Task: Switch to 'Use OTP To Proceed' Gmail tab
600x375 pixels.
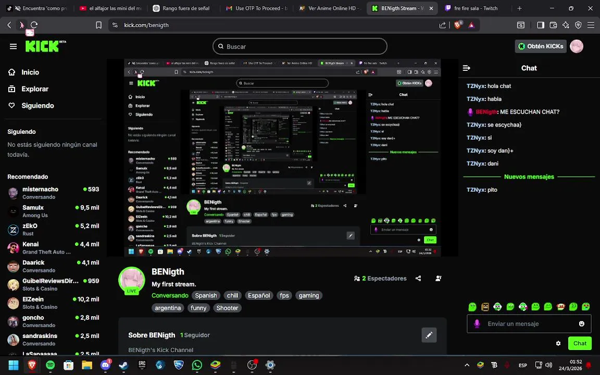Action: 257,8
